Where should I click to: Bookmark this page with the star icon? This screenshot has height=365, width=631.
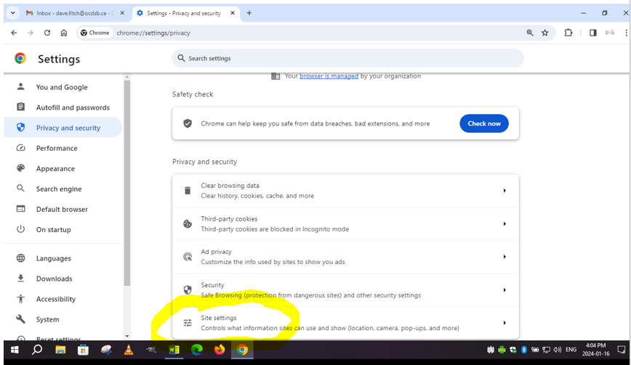click(545, 33)
